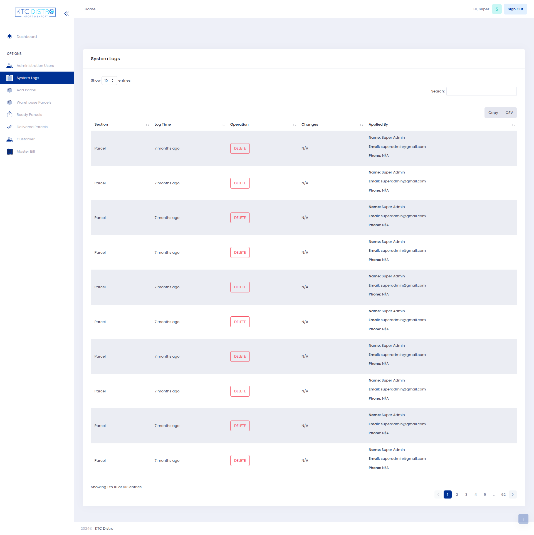534x535 pixels.
Task: Select the Delivered Parcels checkmark icon
Action: coord(10,127)
